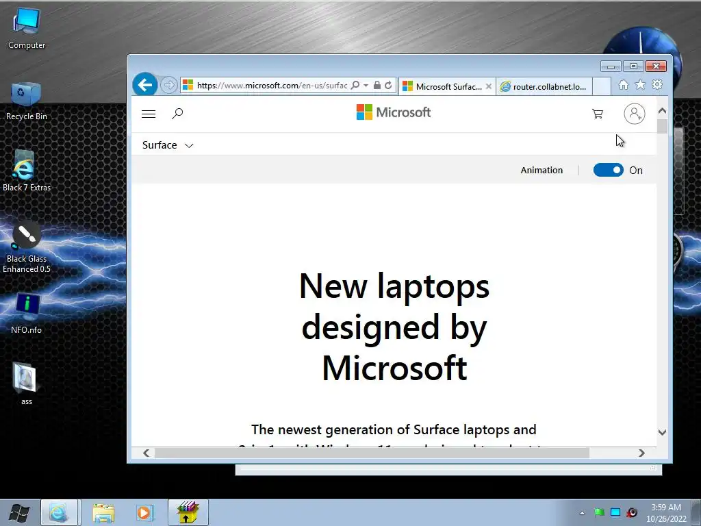Select the Computer desktop icon
The height and width of the screenshot is (526, 701).
point(27,27)
